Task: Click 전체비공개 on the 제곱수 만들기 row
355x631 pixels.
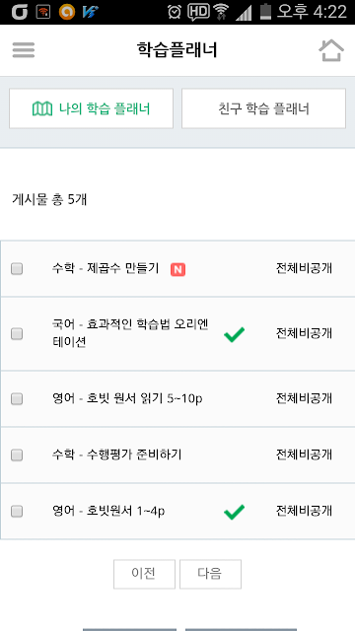Action: (304, 268)
